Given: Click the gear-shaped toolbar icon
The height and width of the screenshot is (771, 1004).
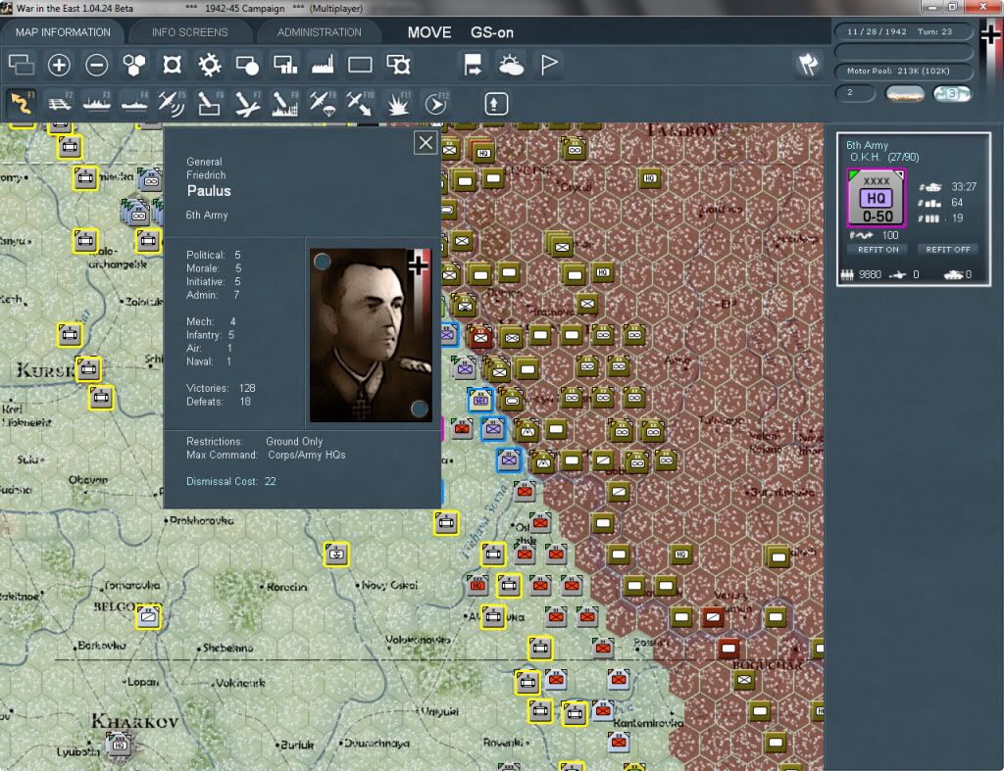Looking at the screenshot, I should pyautogui.click(x=210, y=65).
